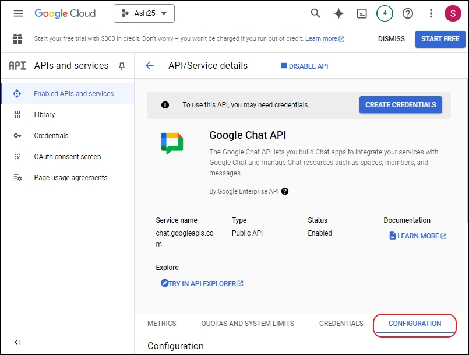Click the info icon in credentials notice
This screenshot has height=355, width=469.
click(x=165, y=105)
